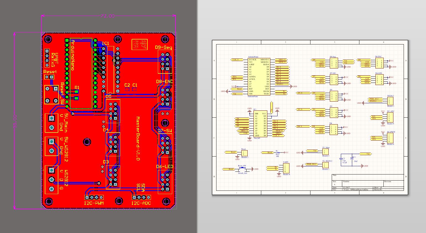Select the D5 designator on the PCB

click(x=108, y=96)
